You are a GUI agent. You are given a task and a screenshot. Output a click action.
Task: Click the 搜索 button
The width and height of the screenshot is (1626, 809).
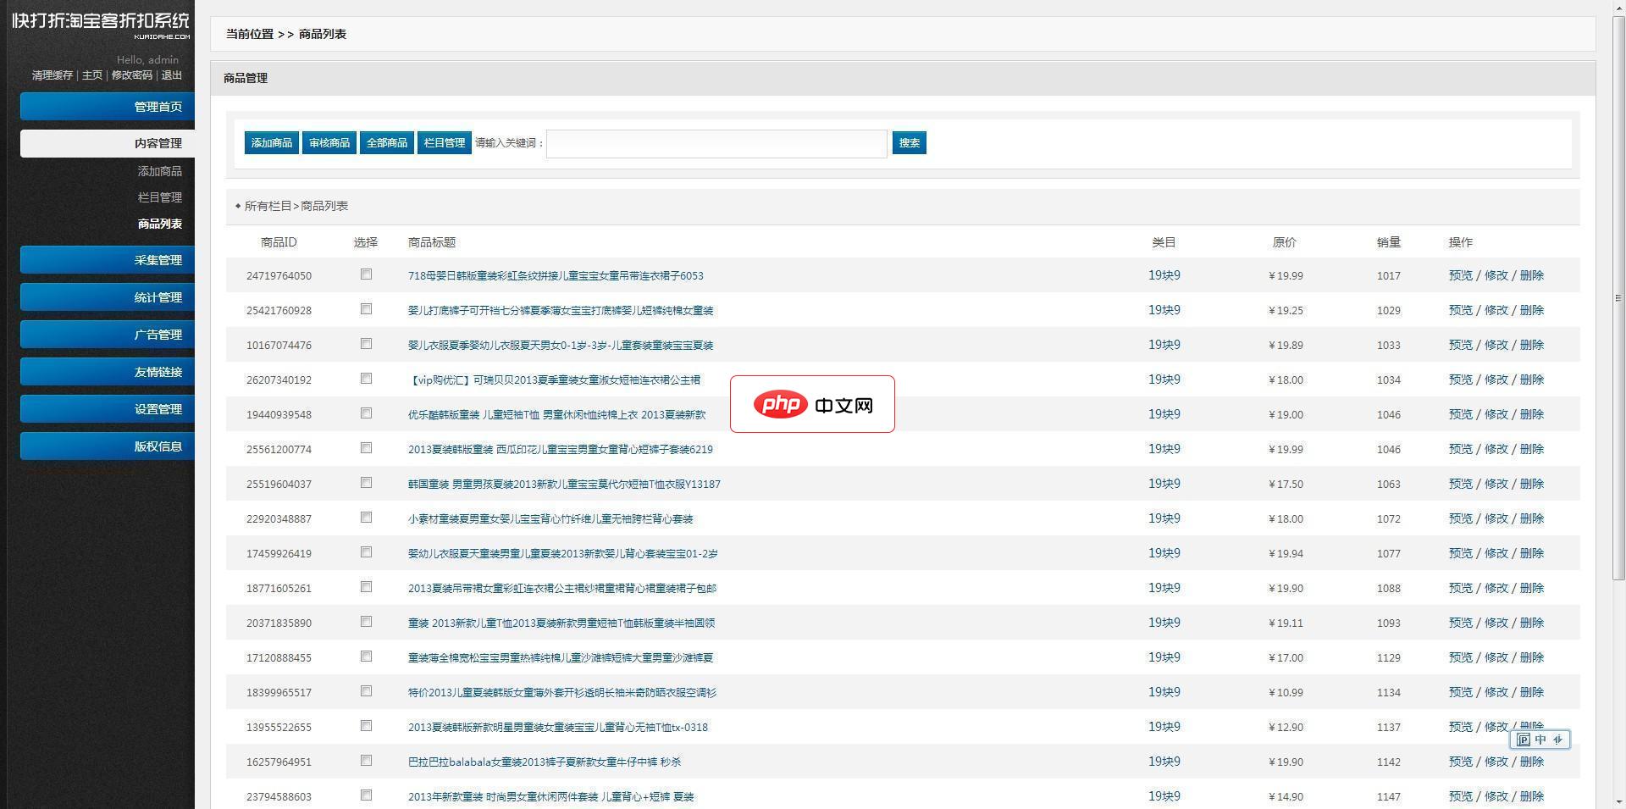(x=909, y=143)
